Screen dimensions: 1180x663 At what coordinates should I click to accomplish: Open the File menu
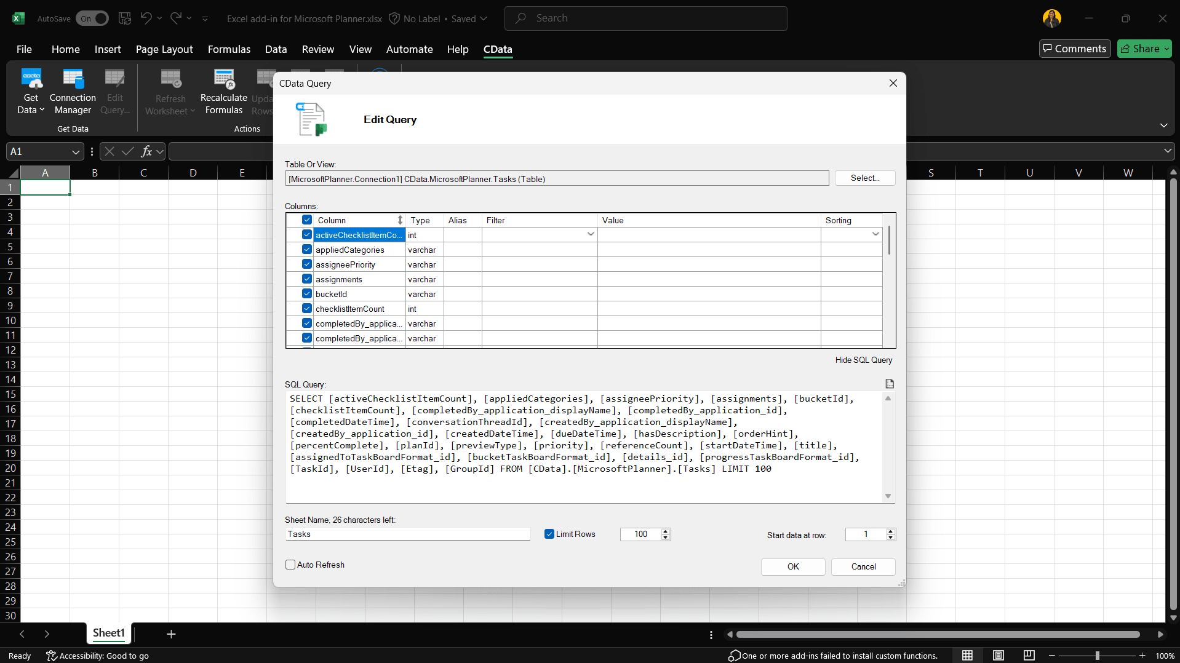tap(24, 49)
